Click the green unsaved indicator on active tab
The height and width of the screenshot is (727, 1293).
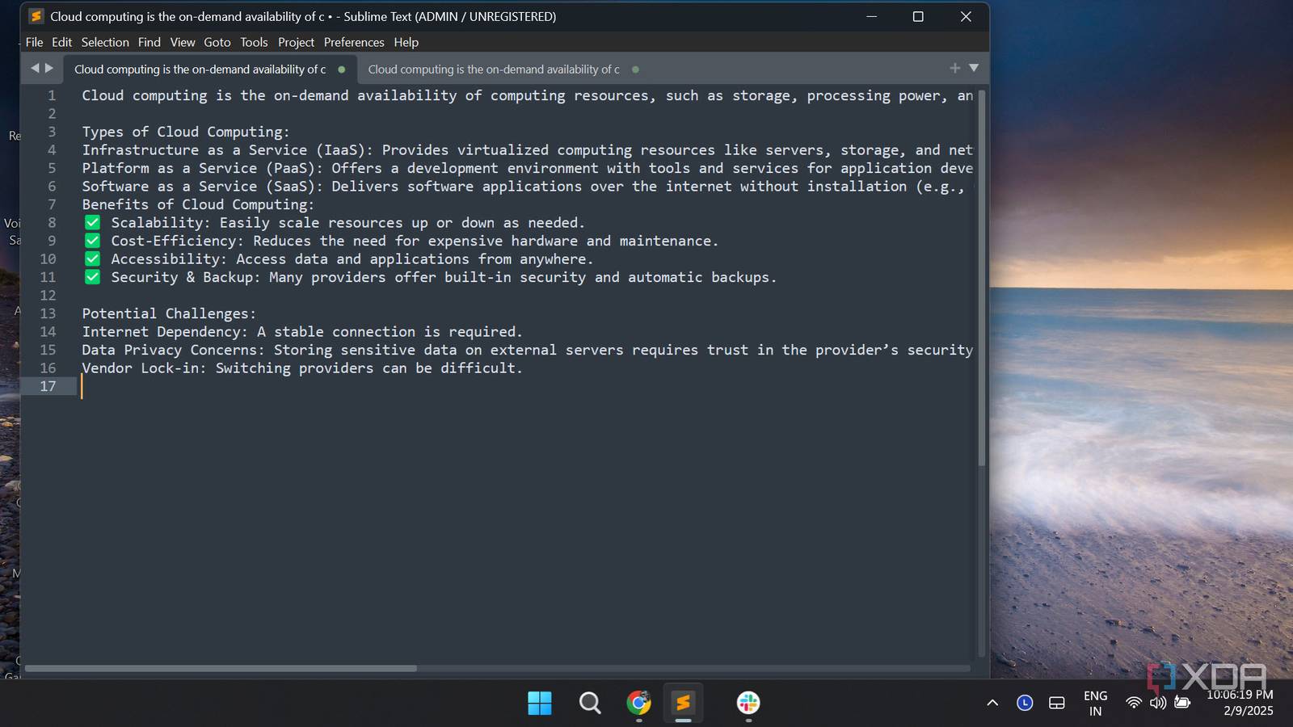(x=342, y=69)
